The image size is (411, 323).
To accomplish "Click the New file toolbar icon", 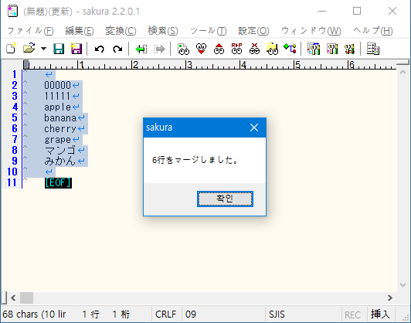I will point(11,49).
